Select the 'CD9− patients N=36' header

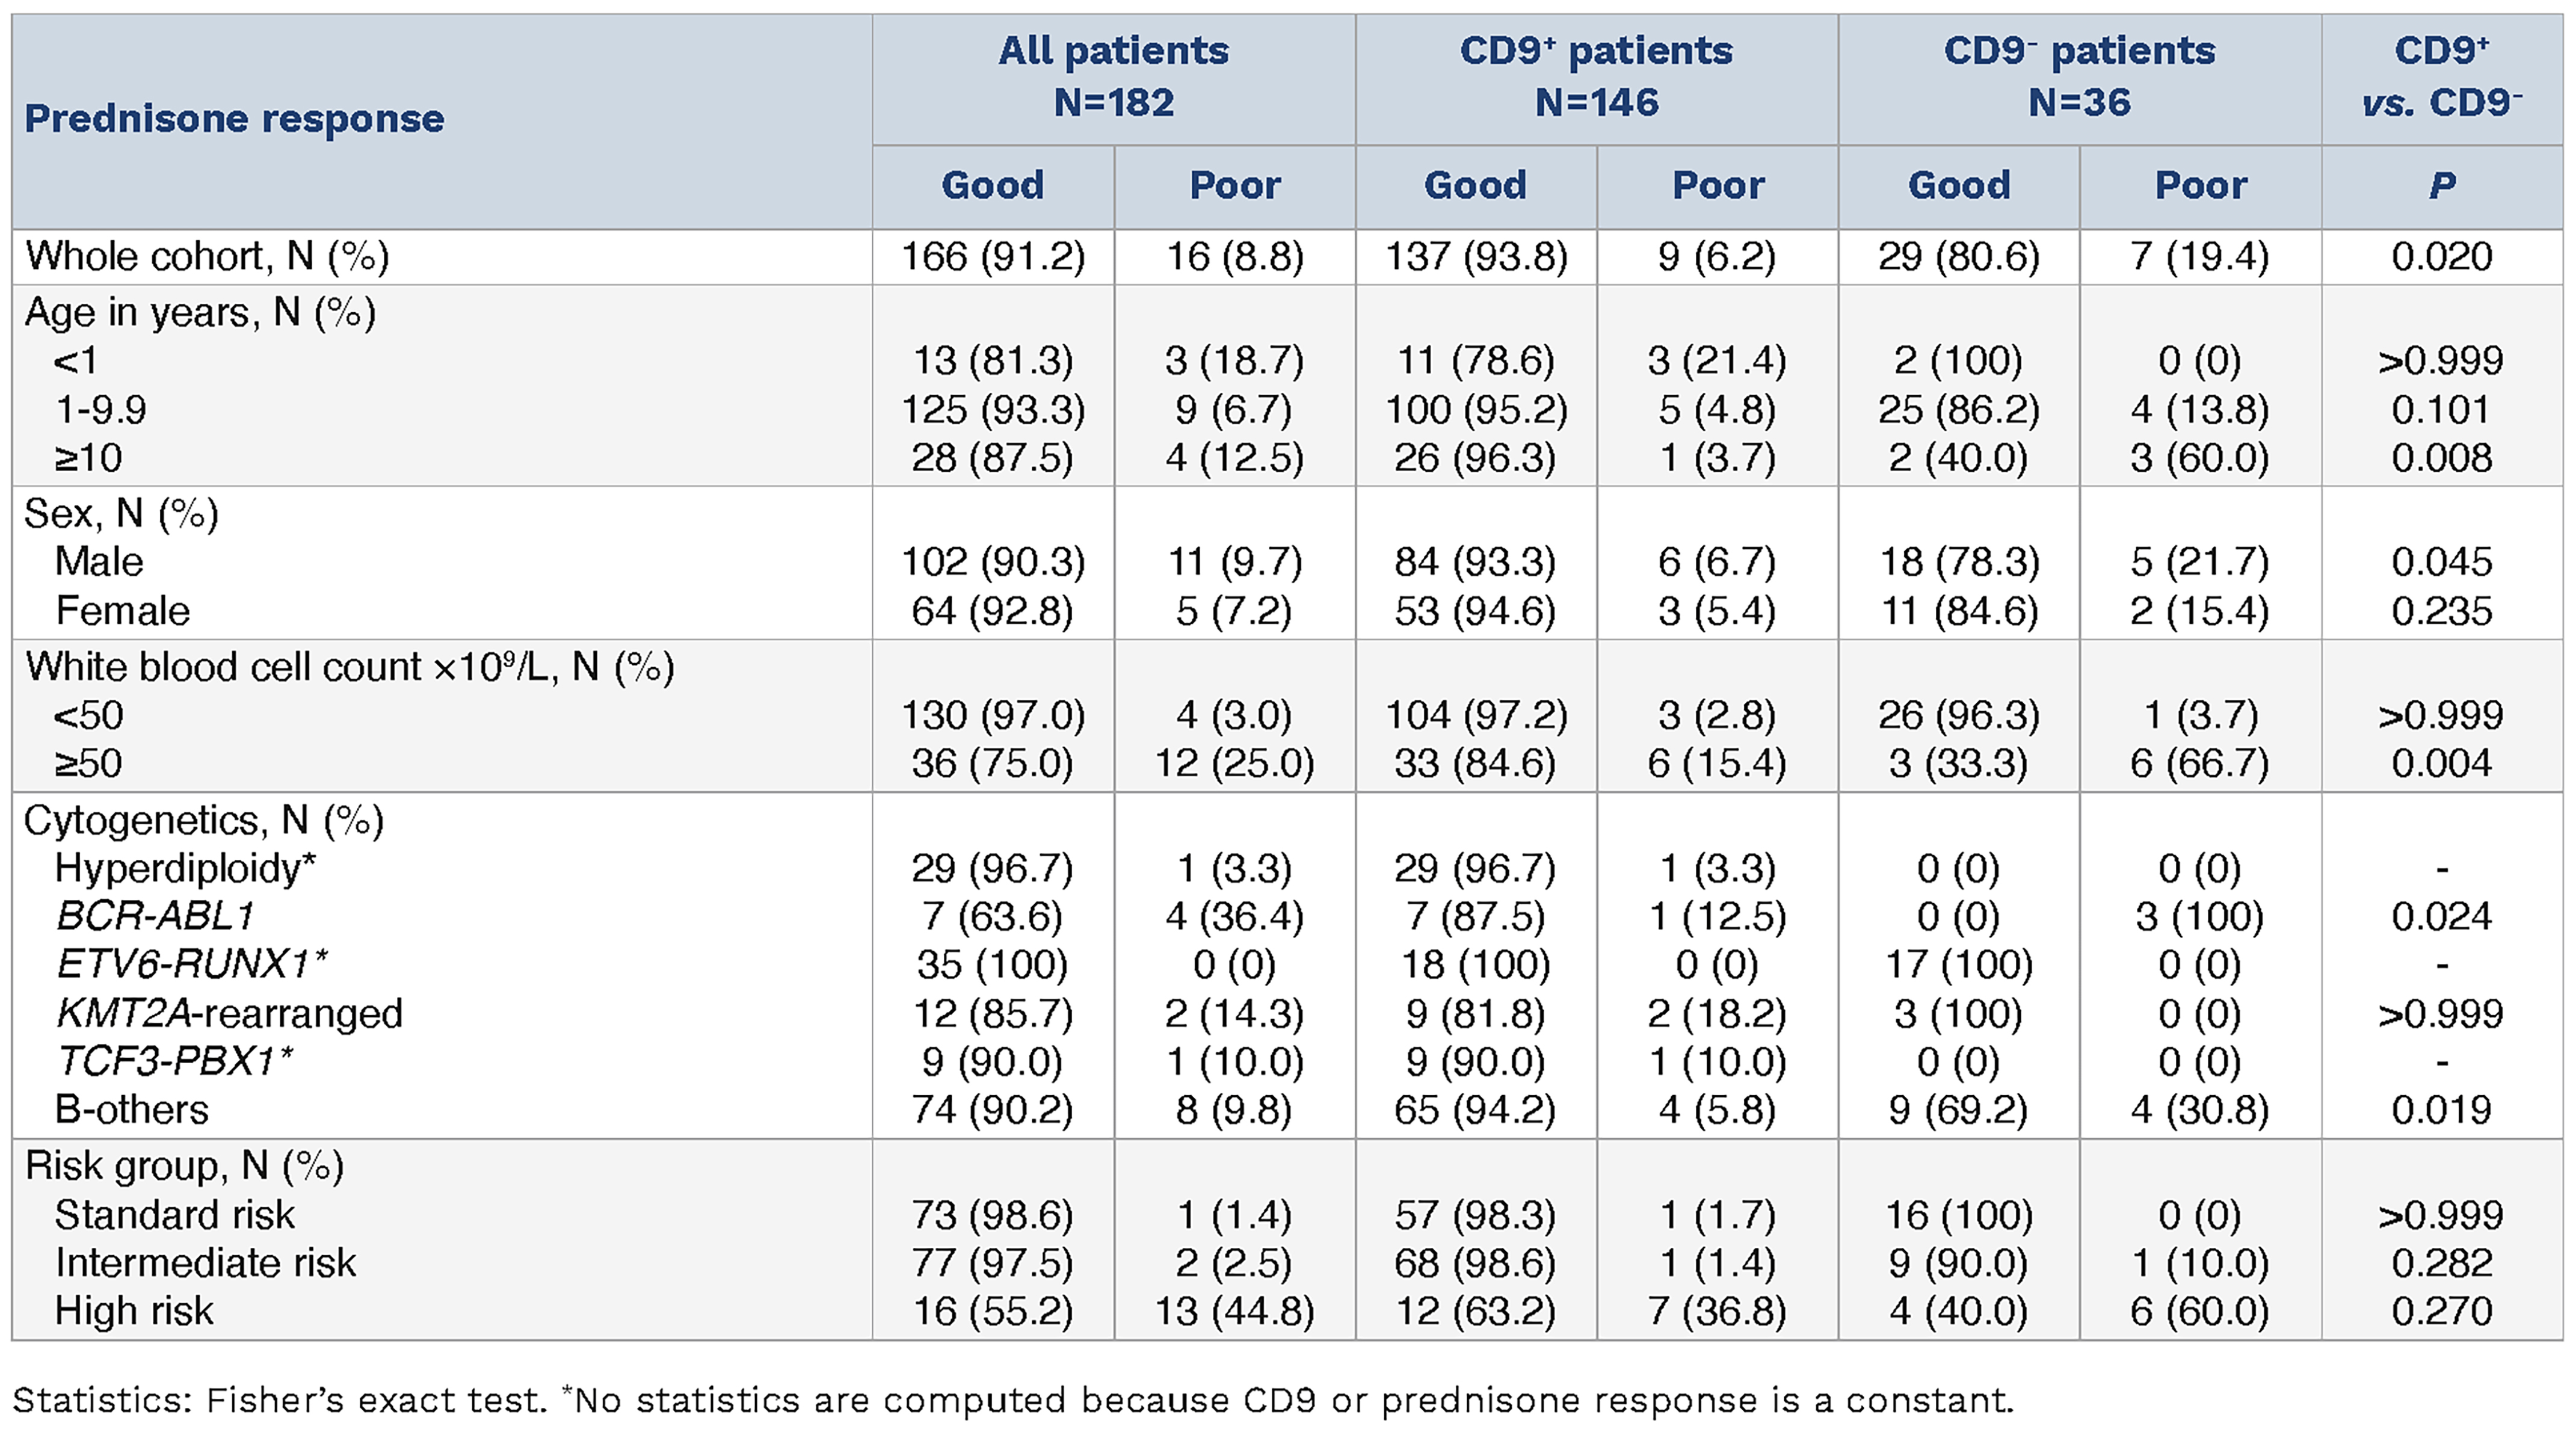coord(2079,77)
